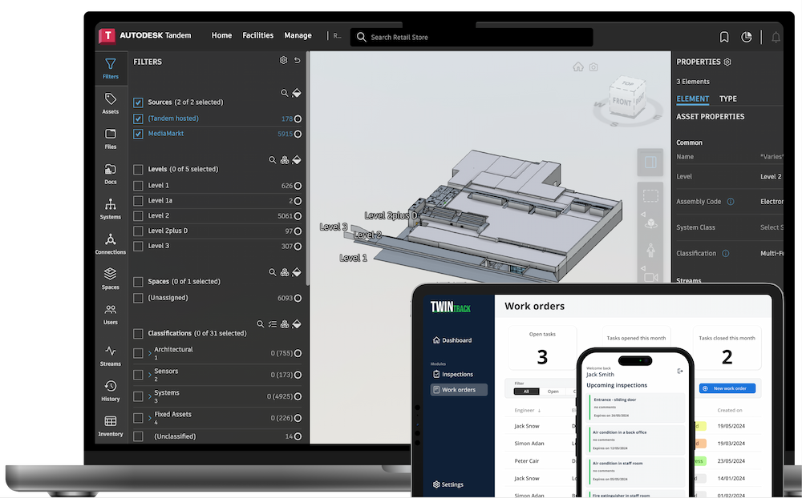Search within Levels using magnifier icon
The width and height of the screenshot is (802, 498).
[272, 160]
